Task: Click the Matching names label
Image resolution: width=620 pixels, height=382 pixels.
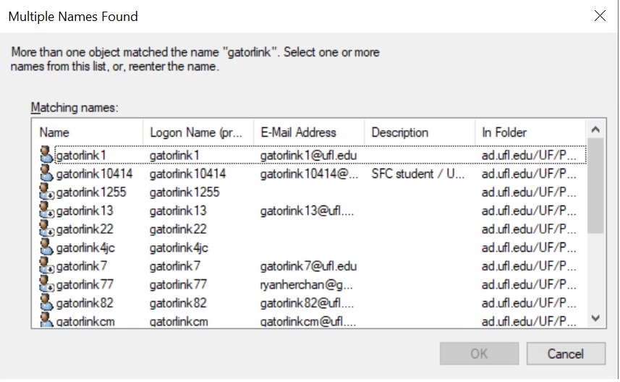Action: click(75, 108)
